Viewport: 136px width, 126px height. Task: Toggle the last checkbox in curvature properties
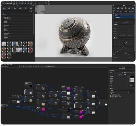tap(111, 97)
